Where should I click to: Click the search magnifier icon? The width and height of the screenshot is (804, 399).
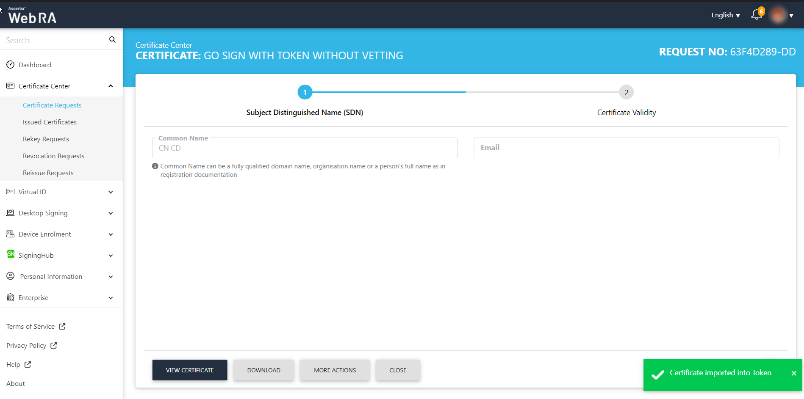point(112,40)
